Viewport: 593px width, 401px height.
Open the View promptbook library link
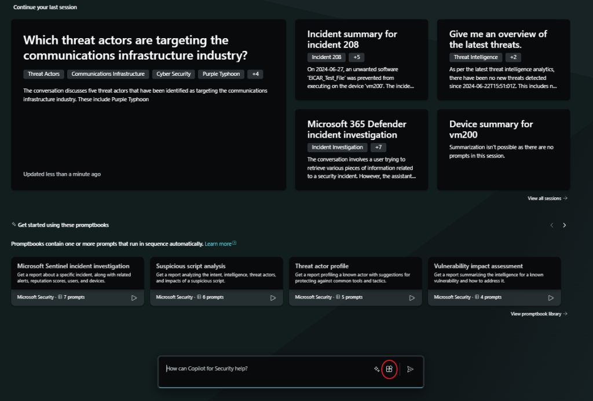tap(539, 314)
